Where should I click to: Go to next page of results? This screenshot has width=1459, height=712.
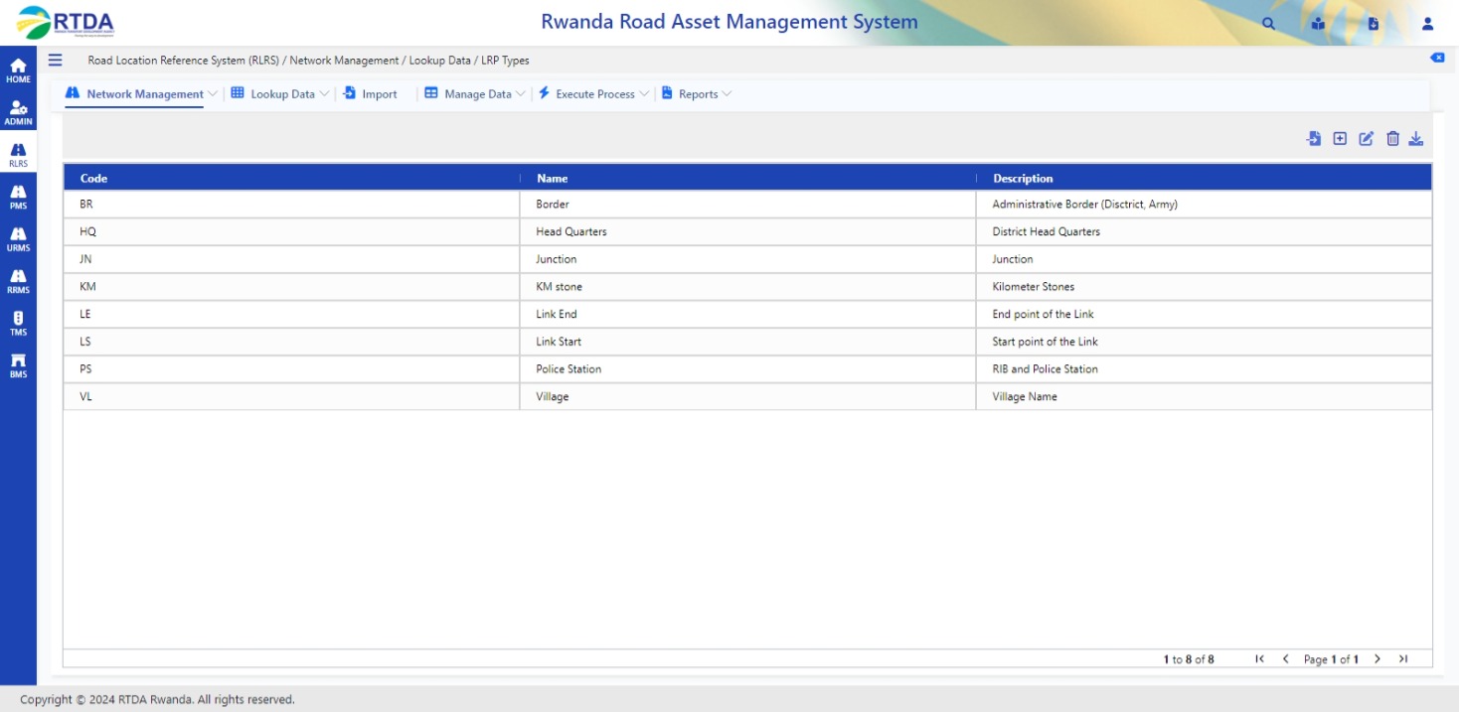pyautogui.click(x=1378, y=659)
